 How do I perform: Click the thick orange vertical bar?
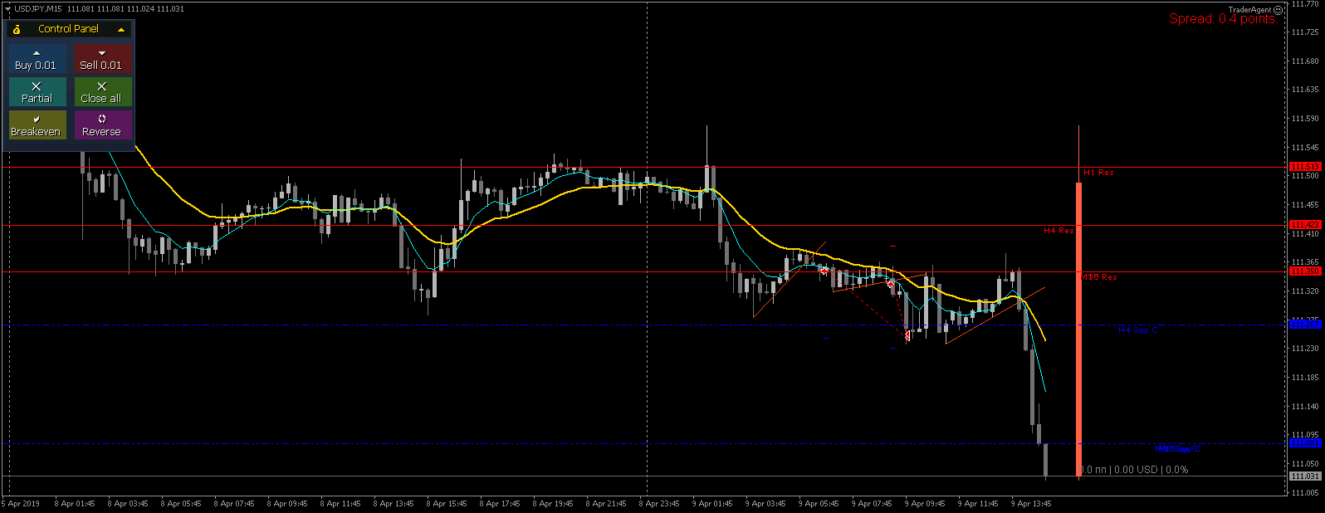click(x=1078, y=328)
